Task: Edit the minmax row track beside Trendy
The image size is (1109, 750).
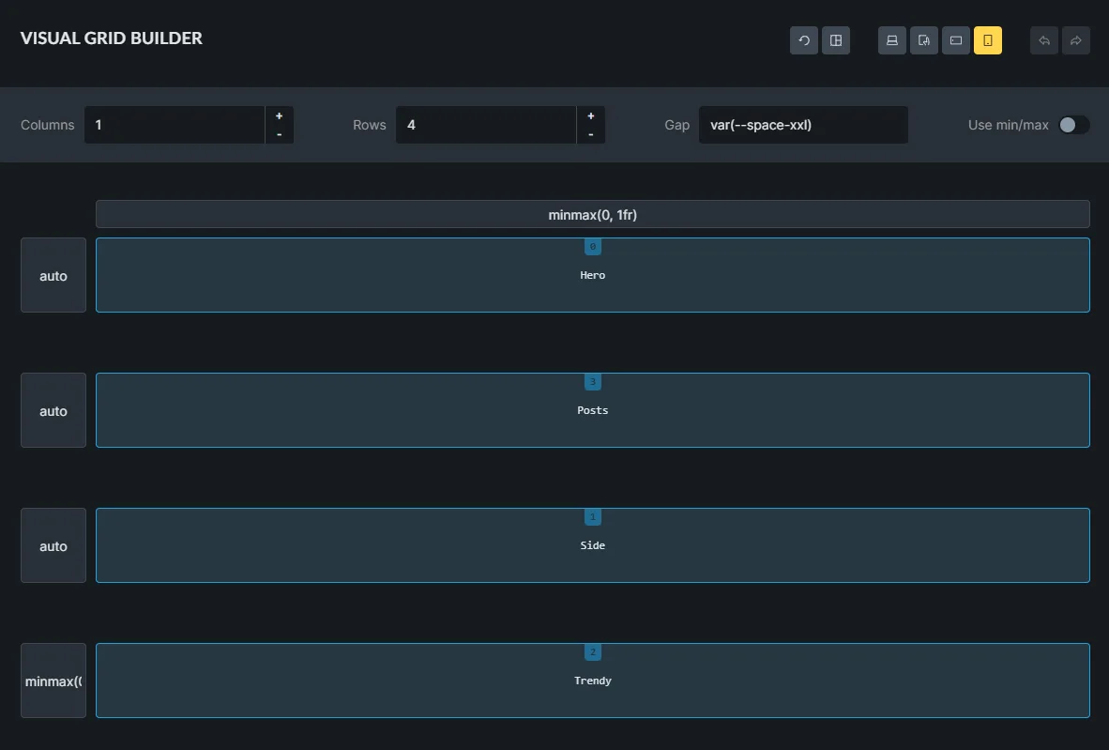Action: pyautogui.click(x=53, y=681)
